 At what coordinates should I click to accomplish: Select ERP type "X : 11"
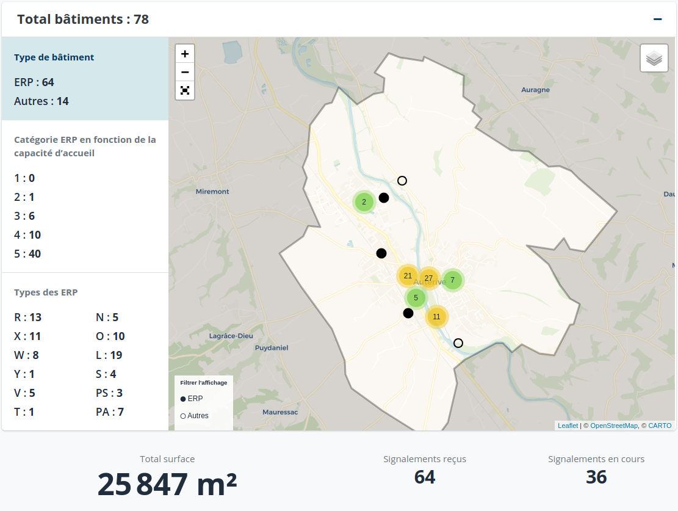[x=27, y=336]
